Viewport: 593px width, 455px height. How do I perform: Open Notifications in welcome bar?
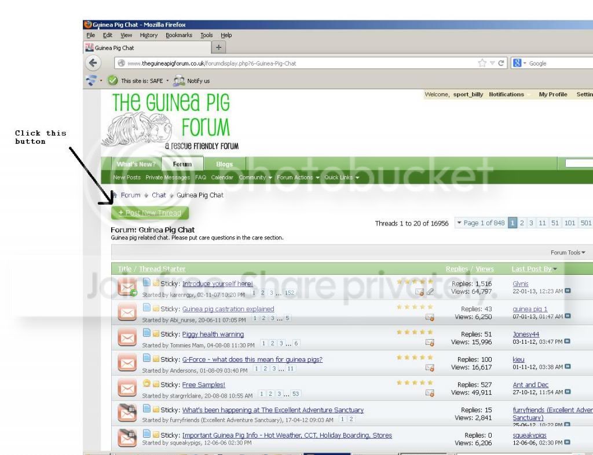(506, 94)
